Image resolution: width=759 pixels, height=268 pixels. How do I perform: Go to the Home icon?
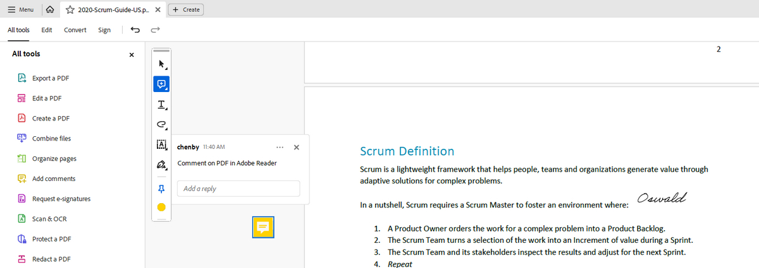point(51,9)
